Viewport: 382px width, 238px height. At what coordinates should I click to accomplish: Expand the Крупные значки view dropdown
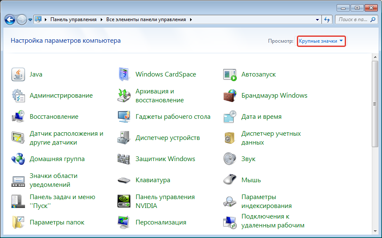(321, 41)
